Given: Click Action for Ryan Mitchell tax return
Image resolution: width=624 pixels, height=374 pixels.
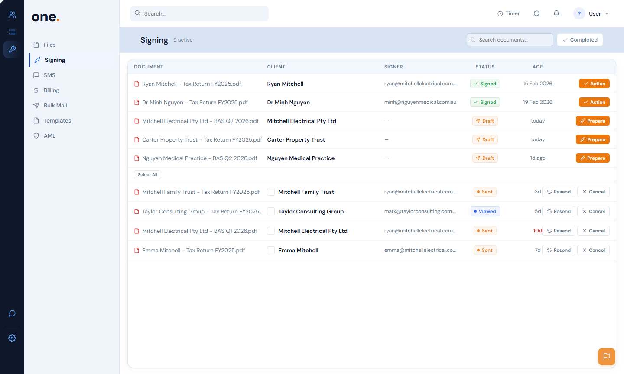Looking at the screenshot, I should (594, 84).
